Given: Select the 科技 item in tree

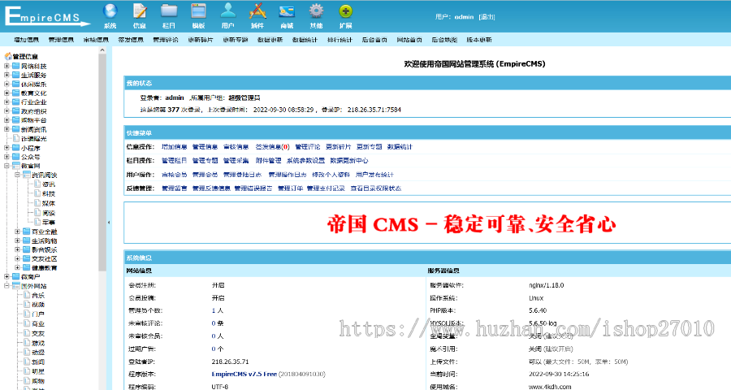Looking at the screenshot, I should coord(49,193).
